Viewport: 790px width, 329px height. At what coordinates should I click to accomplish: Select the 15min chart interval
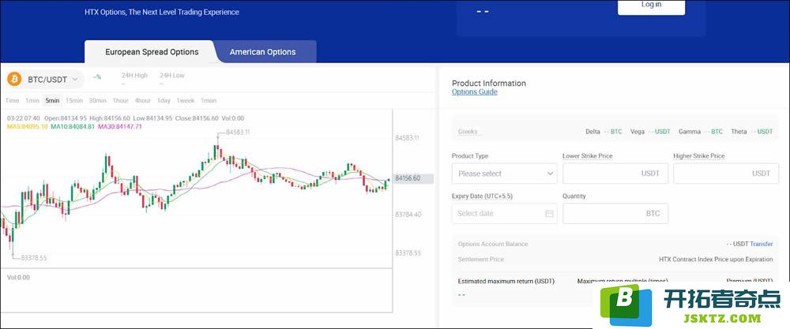pos(74,101)
